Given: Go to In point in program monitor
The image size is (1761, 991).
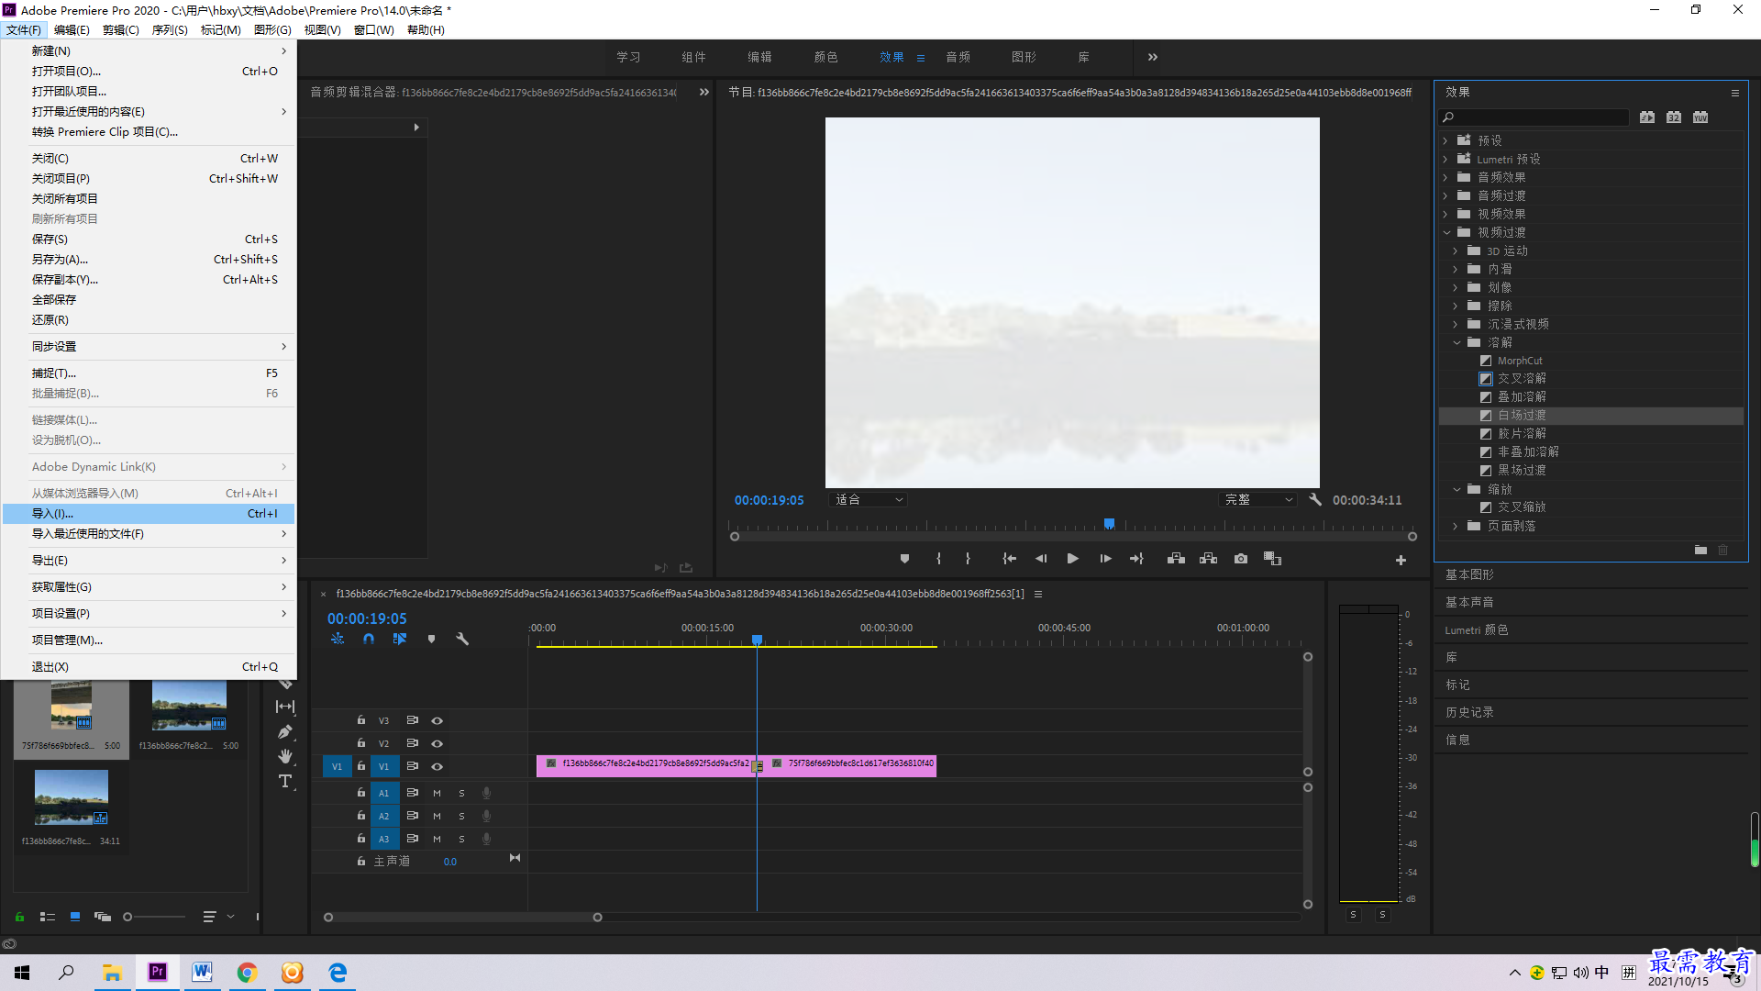Looking at the screenshot, I should [1009, 559].
